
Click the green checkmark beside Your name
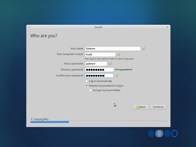[144, 49]
